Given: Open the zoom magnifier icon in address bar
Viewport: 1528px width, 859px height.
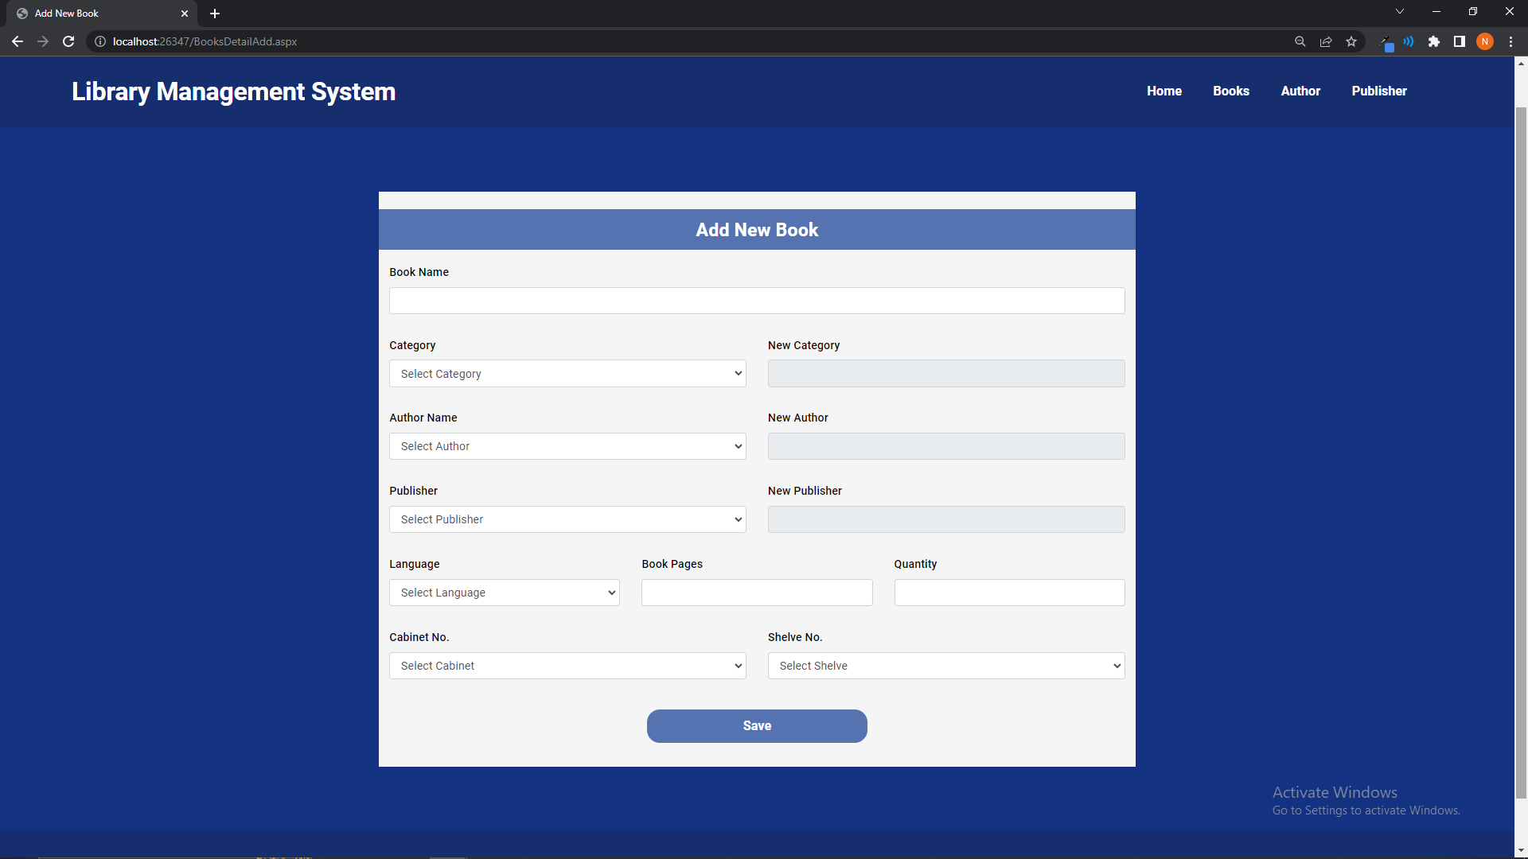Looking at the screenshot, I should 1300,41.
